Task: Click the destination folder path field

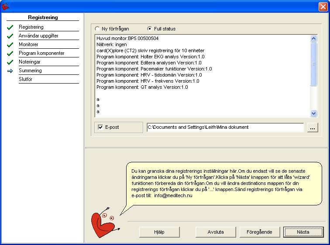Action: click(225, 128)
